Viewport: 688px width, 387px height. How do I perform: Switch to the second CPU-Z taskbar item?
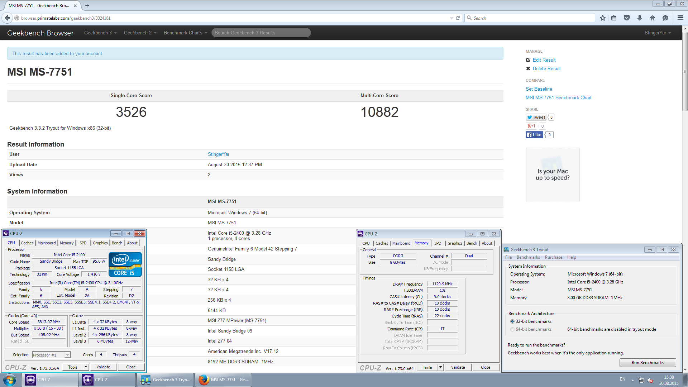tap(107, 380)
